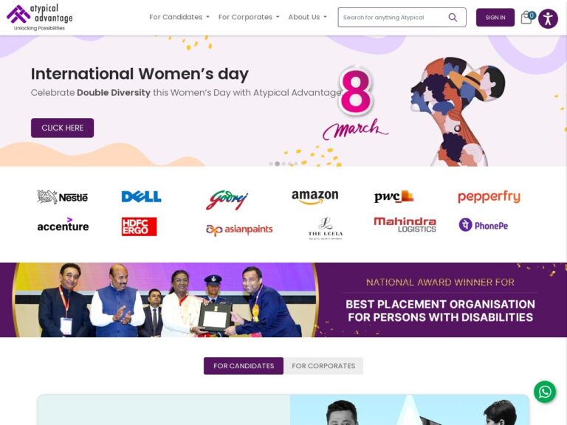Screen dimensions: 567x425
Task: Expand the For Candidates dropdown menu
Action: click(179, 17)
